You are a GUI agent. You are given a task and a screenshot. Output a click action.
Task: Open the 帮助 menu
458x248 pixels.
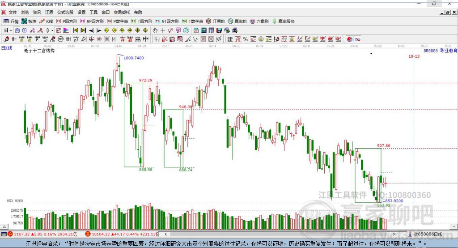(x=138, y=12)
